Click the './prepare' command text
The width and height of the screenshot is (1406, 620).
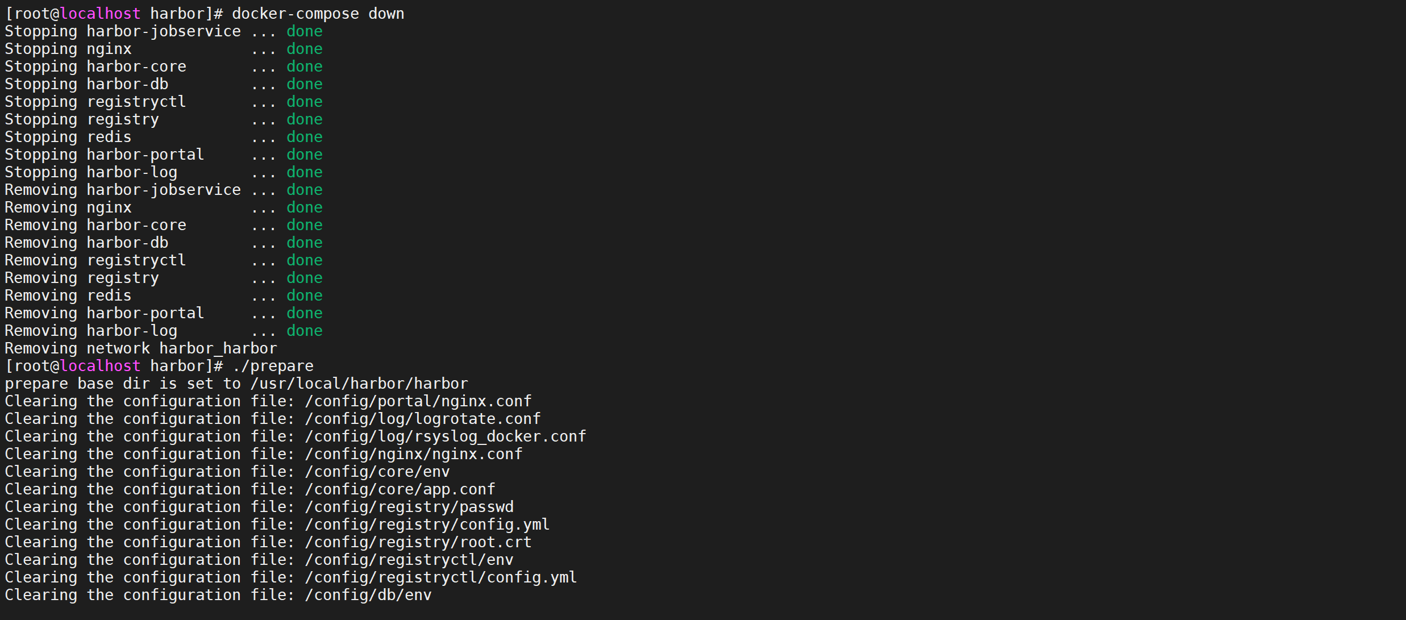273,366
